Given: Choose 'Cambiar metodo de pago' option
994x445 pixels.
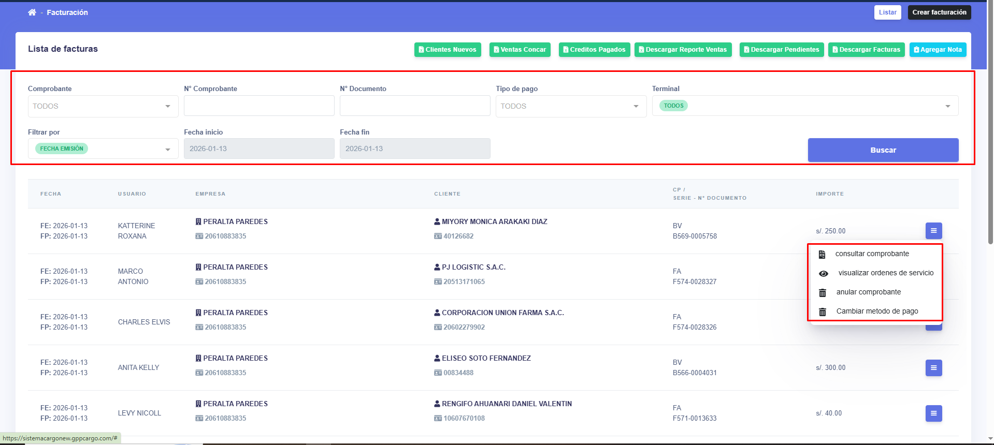Looking at the screenshot, I should pos(877,311).
